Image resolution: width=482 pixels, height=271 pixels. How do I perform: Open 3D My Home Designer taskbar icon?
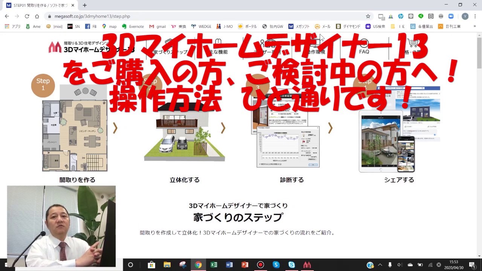tap(307, 265)
